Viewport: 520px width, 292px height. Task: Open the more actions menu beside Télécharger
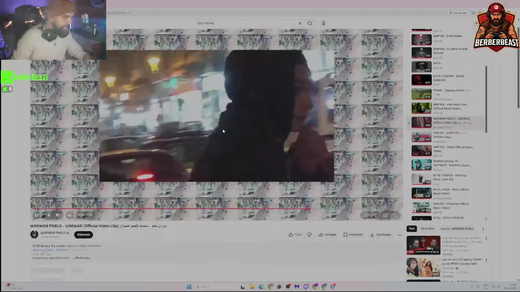click(x=399, y=234)
